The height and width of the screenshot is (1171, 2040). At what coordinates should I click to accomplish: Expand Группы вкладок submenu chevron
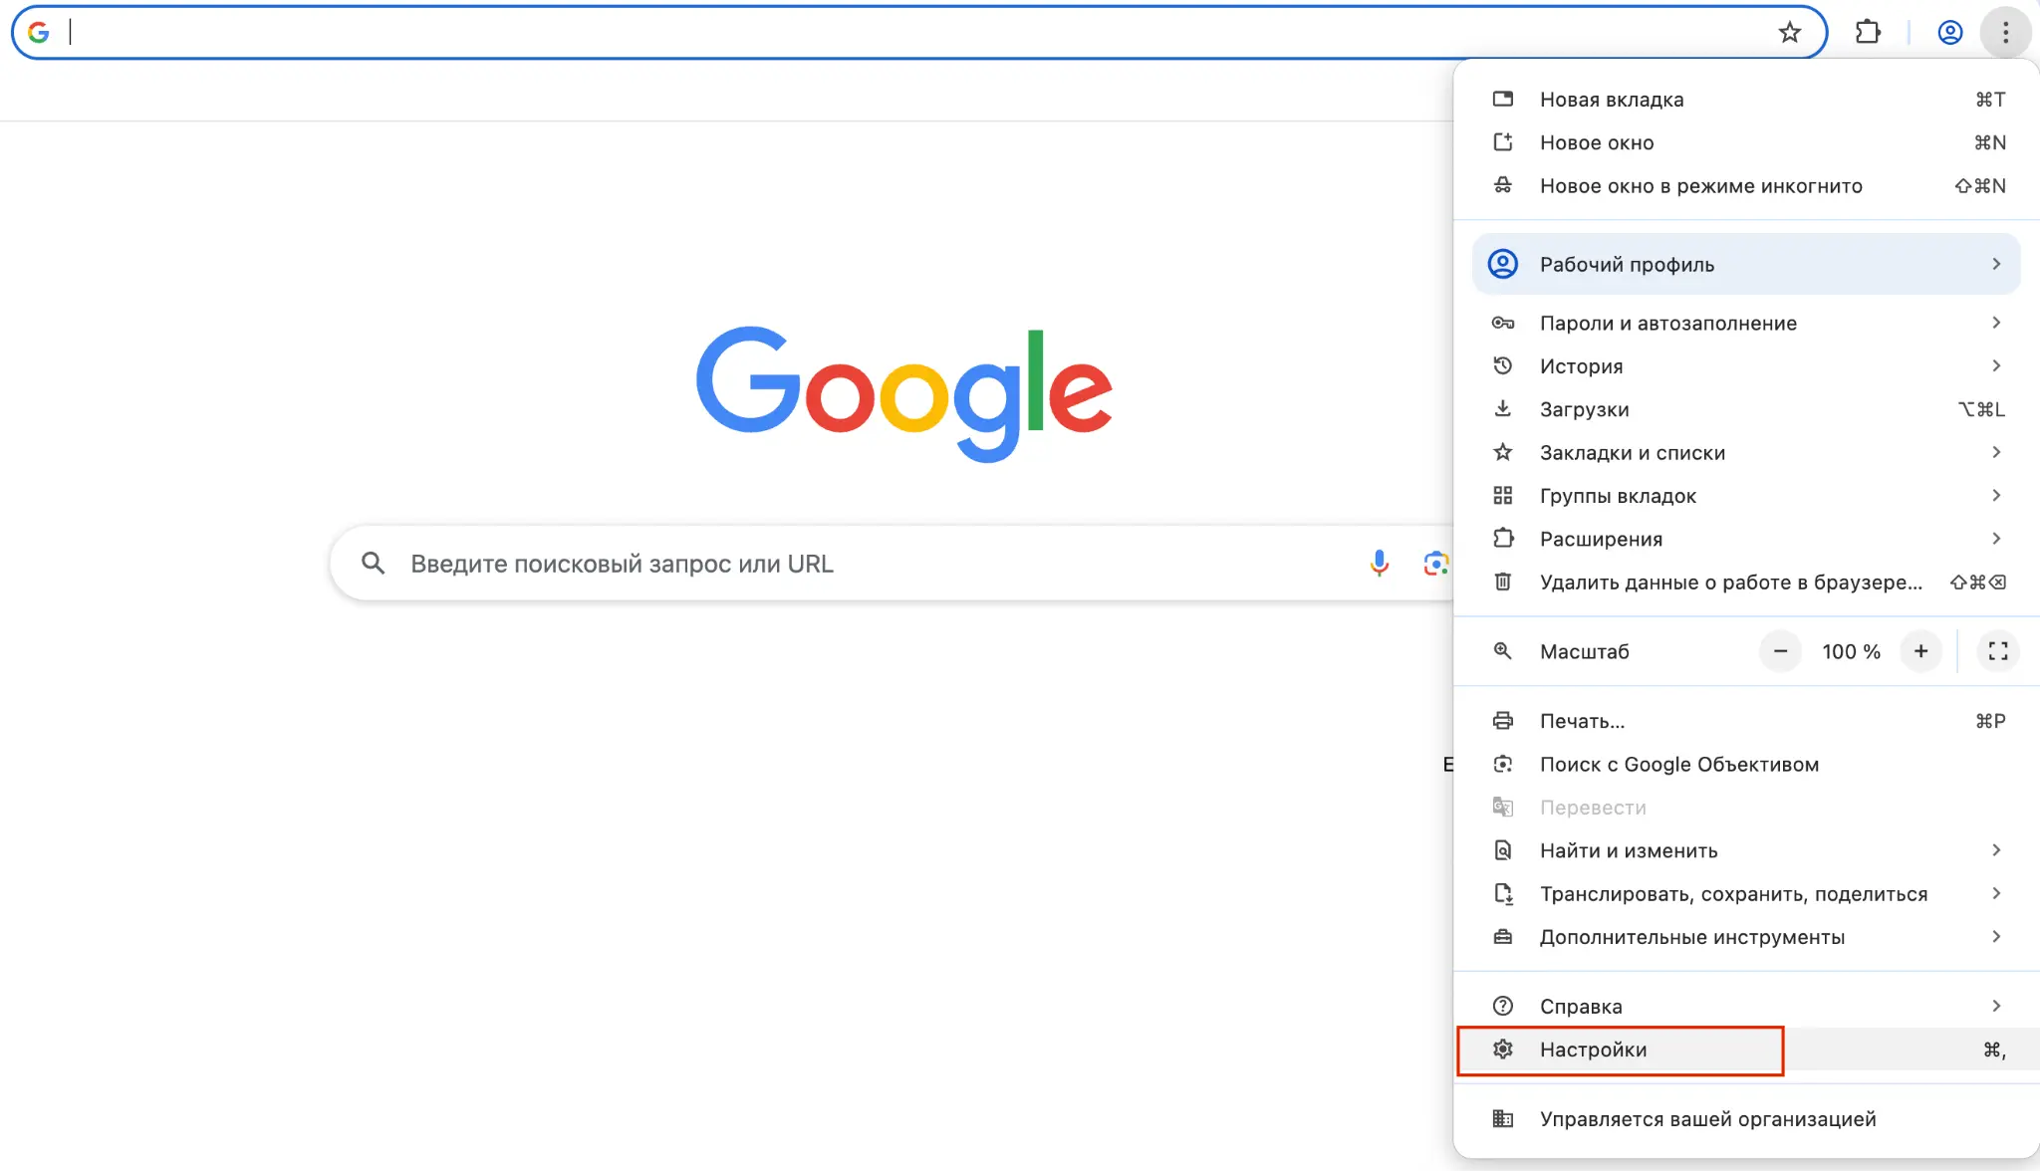(x=1995, y=495)
